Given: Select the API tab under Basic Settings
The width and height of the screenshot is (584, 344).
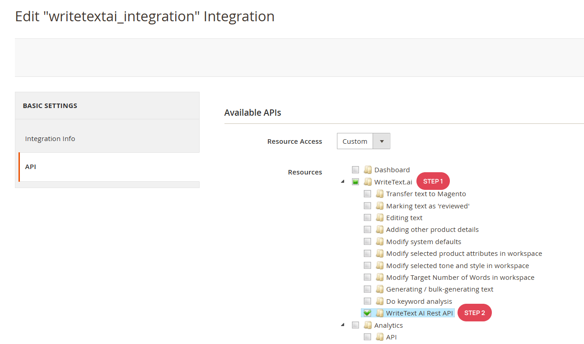Looking at the screenshot, I should (x=30, y=166).
